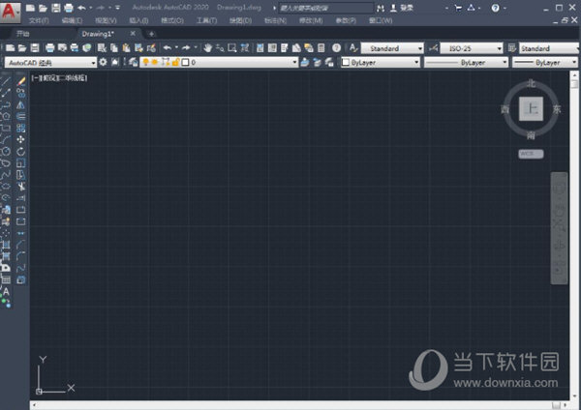Open text style Standard dropdown

(392, 48)
